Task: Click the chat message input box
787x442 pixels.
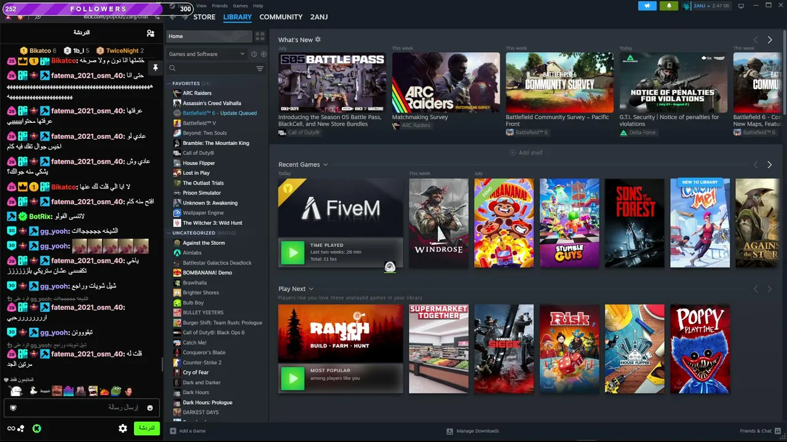Action: pos(81,408)
